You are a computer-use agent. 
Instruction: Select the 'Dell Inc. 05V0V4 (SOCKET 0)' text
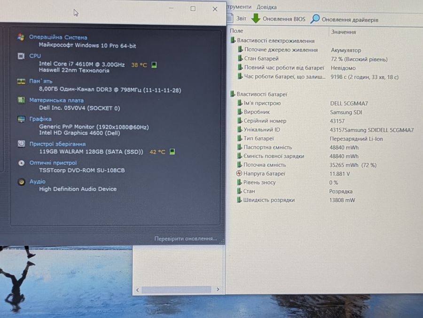(x=79, y=108)
